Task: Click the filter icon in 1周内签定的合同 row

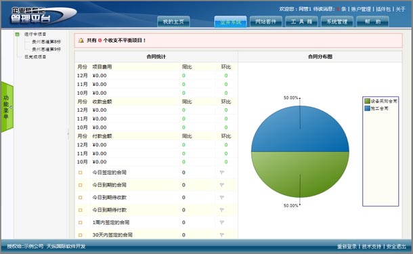Action: point(222,222)
